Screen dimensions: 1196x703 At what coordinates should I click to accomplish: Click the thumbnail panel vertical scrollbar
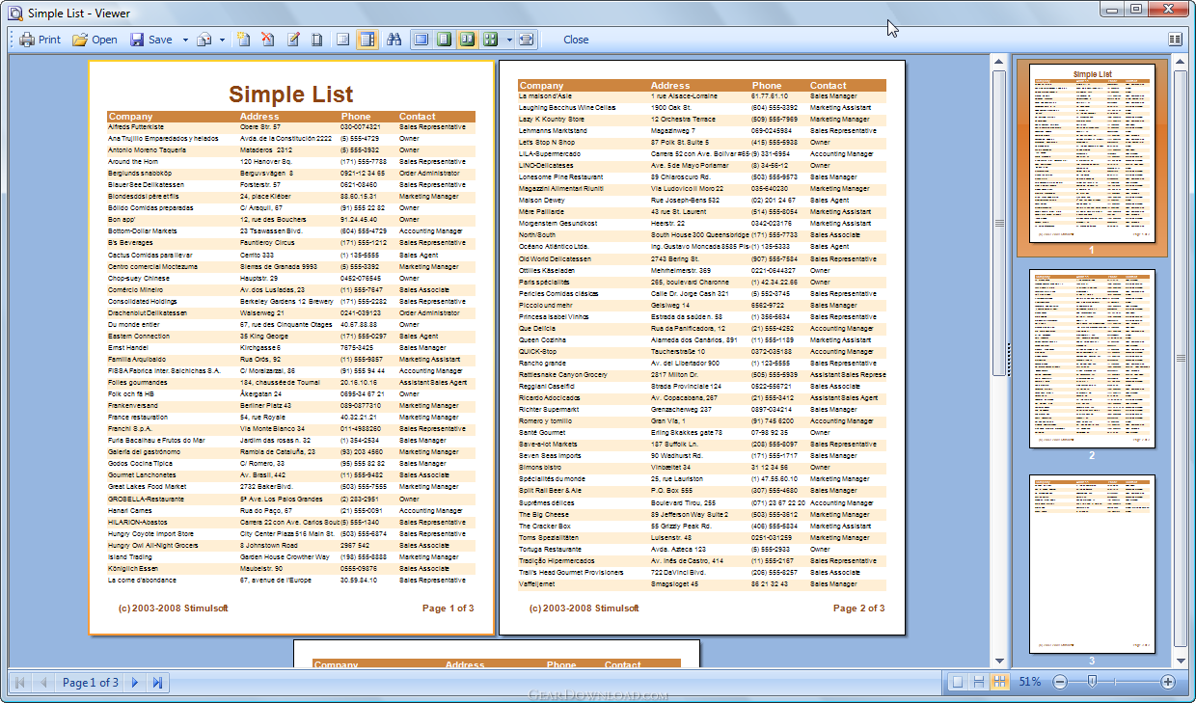click(x=1181, y=358)
